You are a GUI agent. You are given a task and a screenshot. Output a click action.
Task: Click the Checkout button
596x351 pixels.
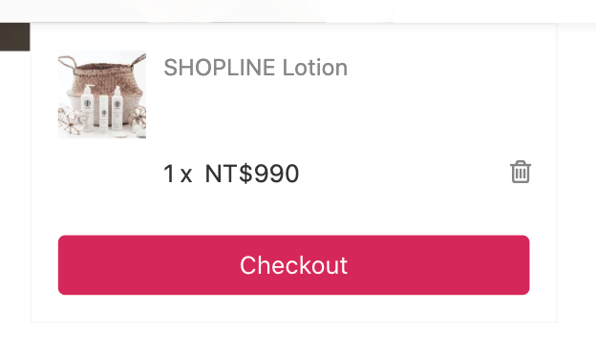[x=293, y=265]
